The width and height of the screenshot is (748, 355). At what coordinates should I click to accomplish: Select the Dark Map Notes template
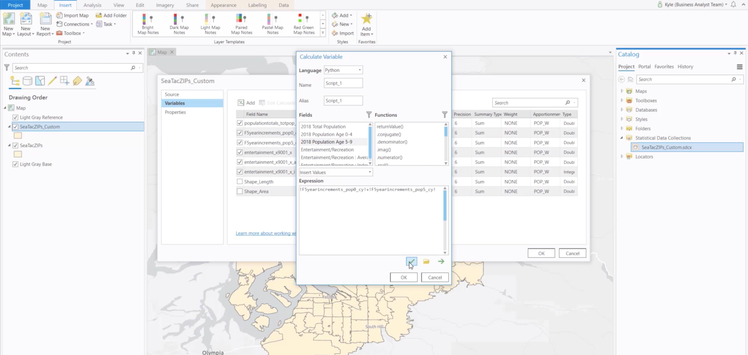coord(179,24)
